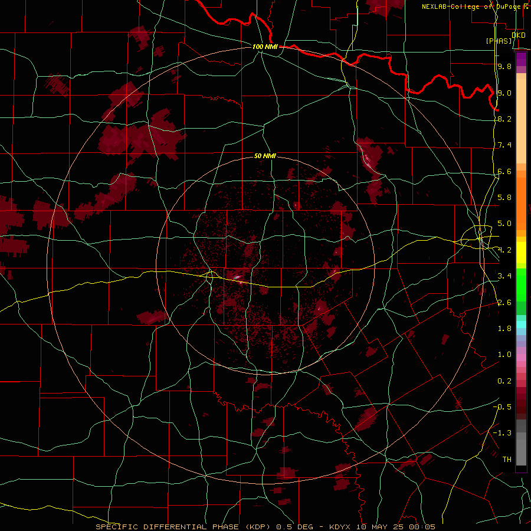
Task: Pick the bright green band of the color scale
Action: [521, 284]
